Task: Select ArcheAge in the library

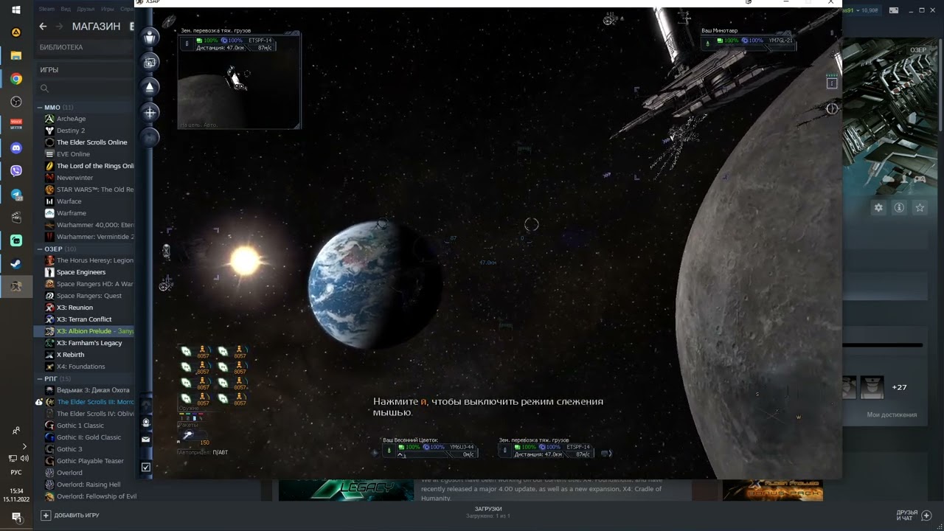Action: [x=71, y=119]
